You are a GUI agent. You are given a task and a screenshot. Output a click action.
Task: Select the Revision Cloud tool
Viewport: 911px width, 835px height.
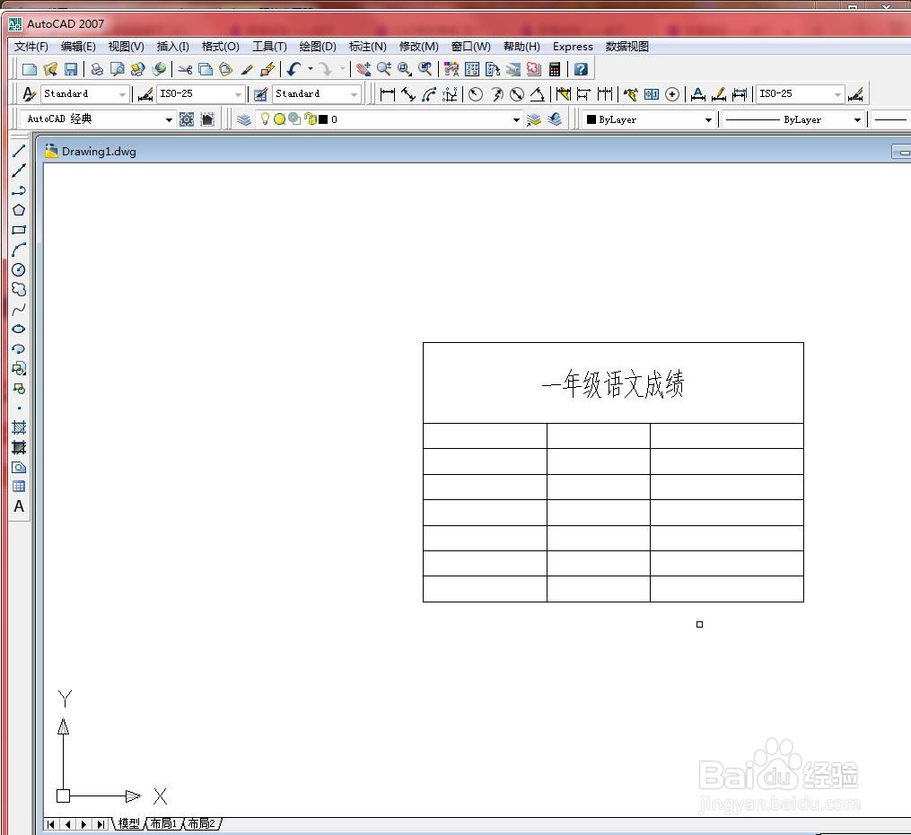pos(19,289)
